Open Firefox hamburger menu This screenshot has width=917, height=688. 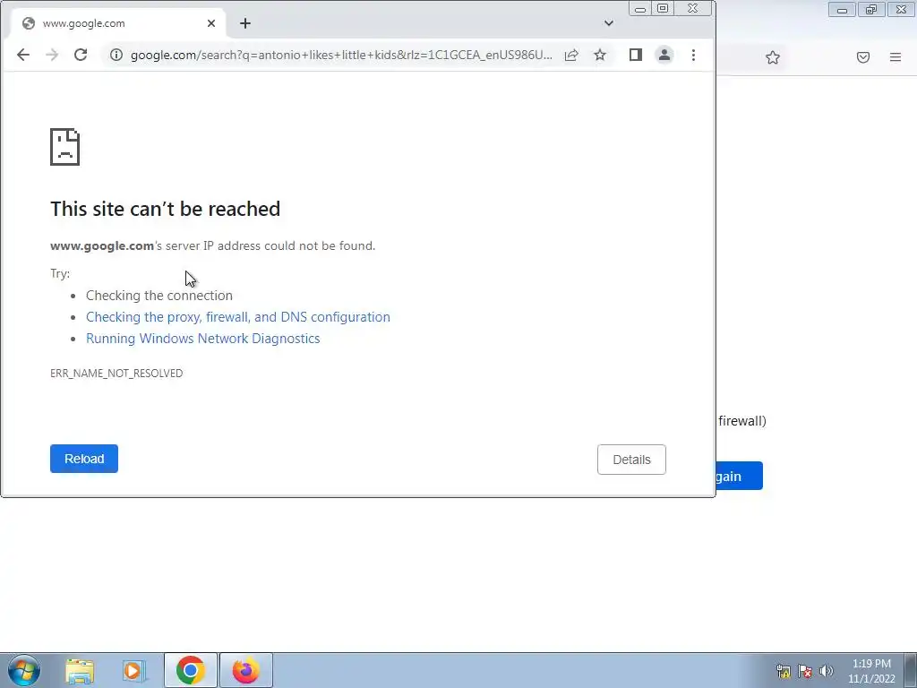point(896,57)
